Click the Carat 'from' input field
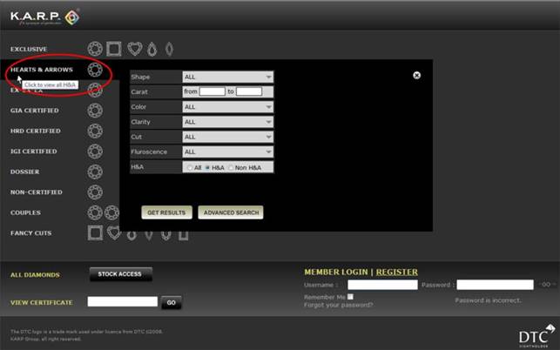The height and width of the screenshot is (350, 560). click(x=212, y=91)
